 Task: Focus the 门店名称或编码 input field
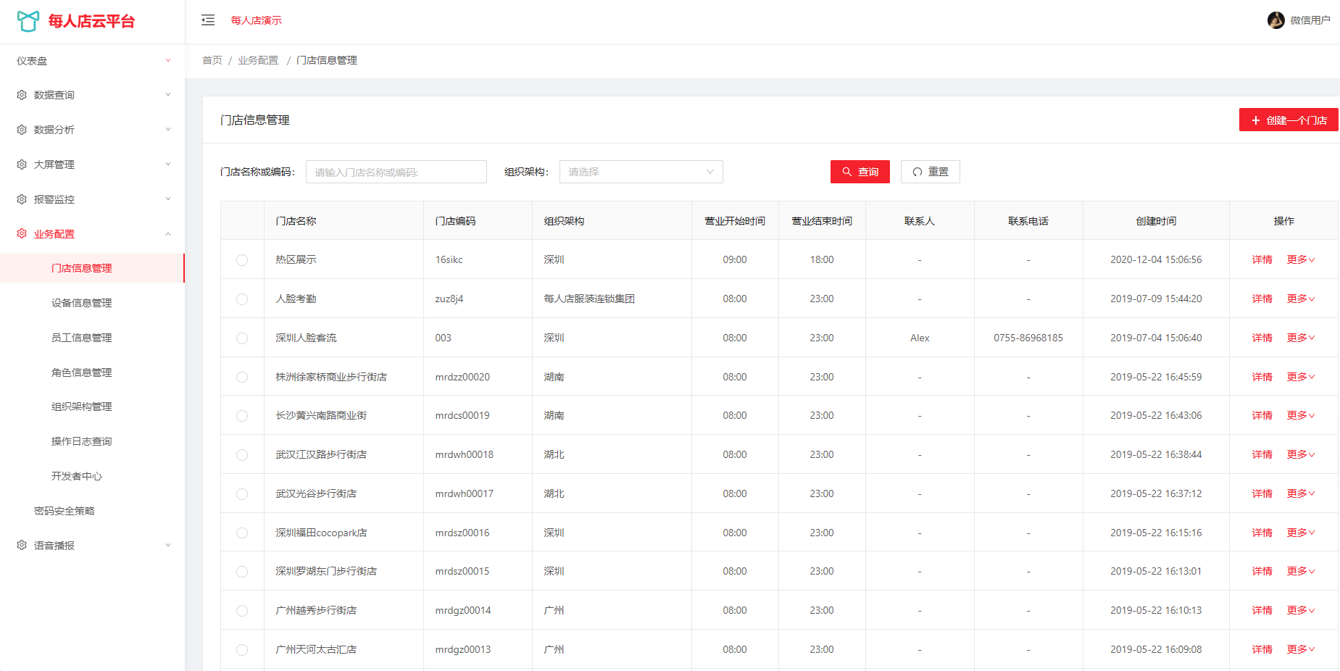pyautogui.click(x=396, y=172)
